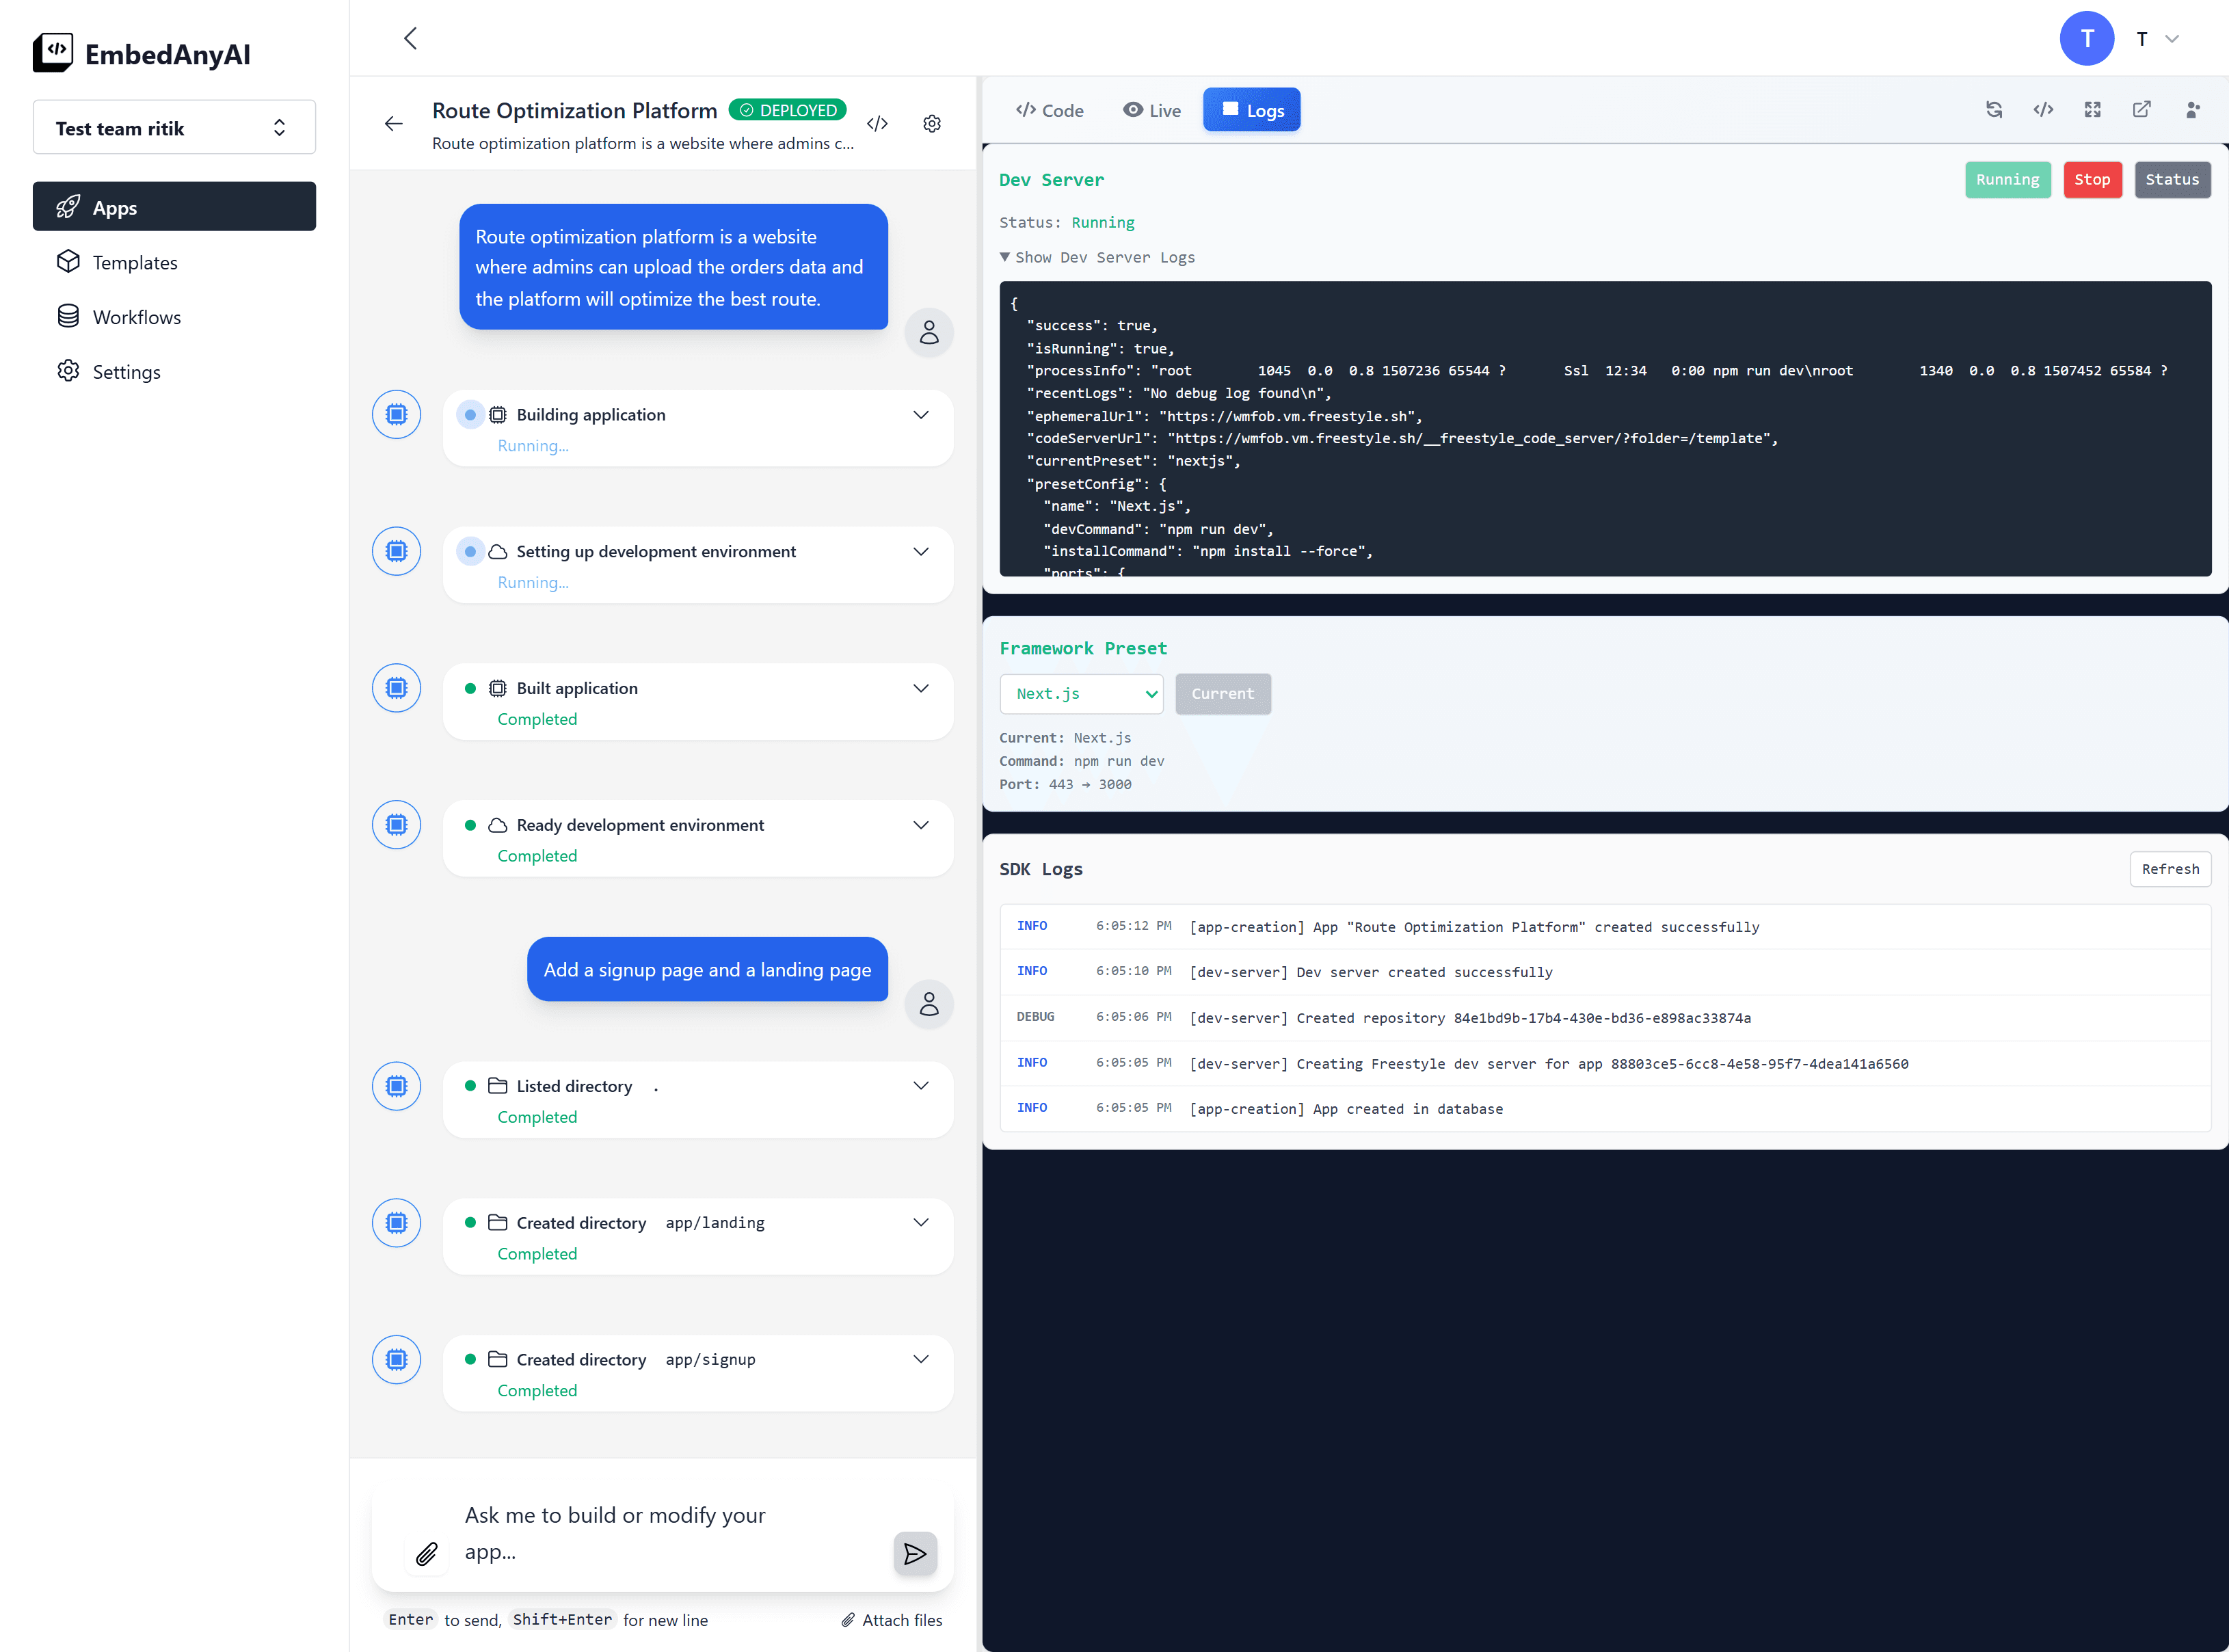This screenshot has height=1652, width=2229.
Task: Open the app in a new external tab
Action: 2142,110
